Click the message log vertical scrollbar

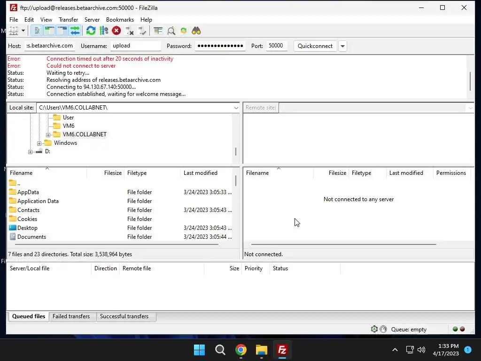coord(470,81)
